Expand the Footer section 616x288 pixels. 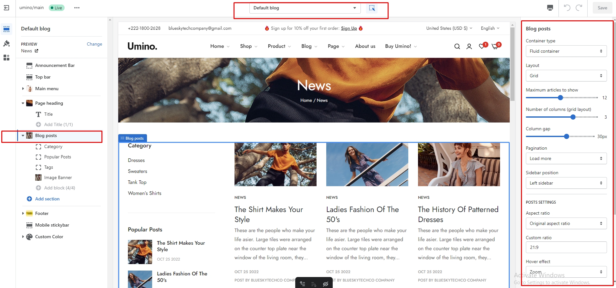23,213
